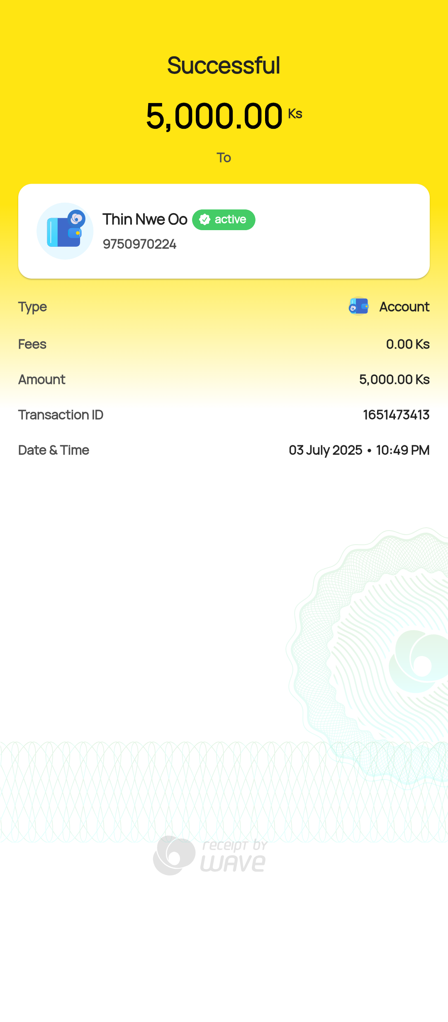Viewport: 448px width, 1022px height.
Task: Click the Type row label
Action: (32, 307)
